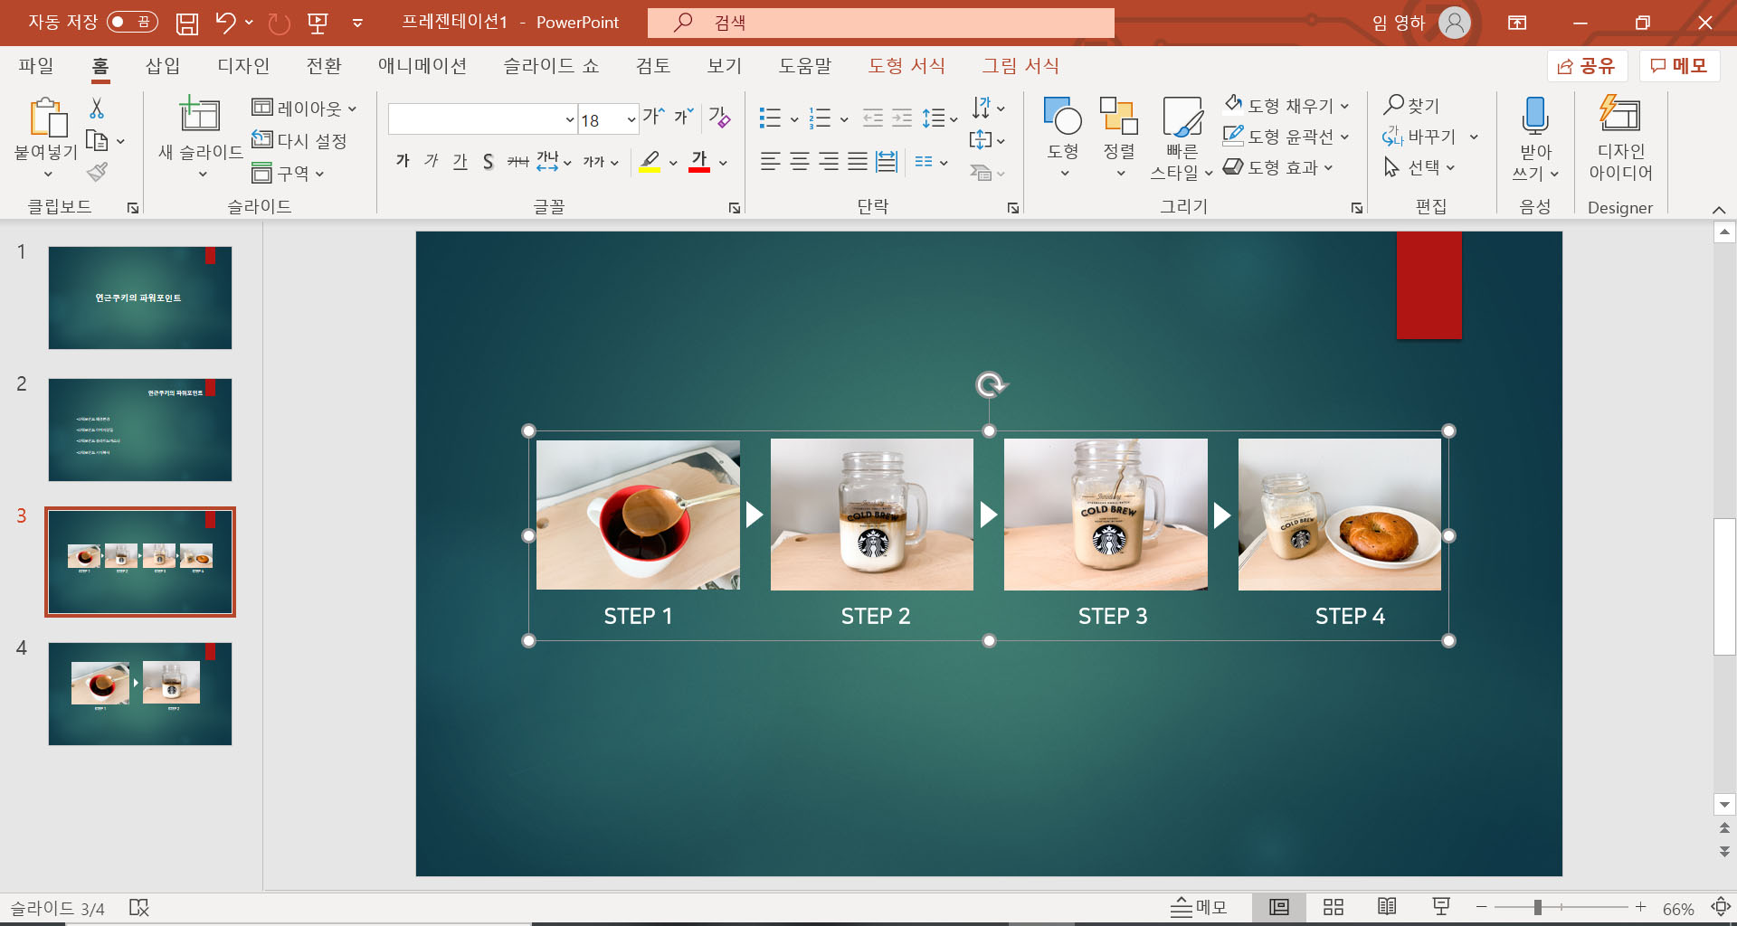Toggle italic formatting
This screenshot has height=926, width=1737.
432,161
